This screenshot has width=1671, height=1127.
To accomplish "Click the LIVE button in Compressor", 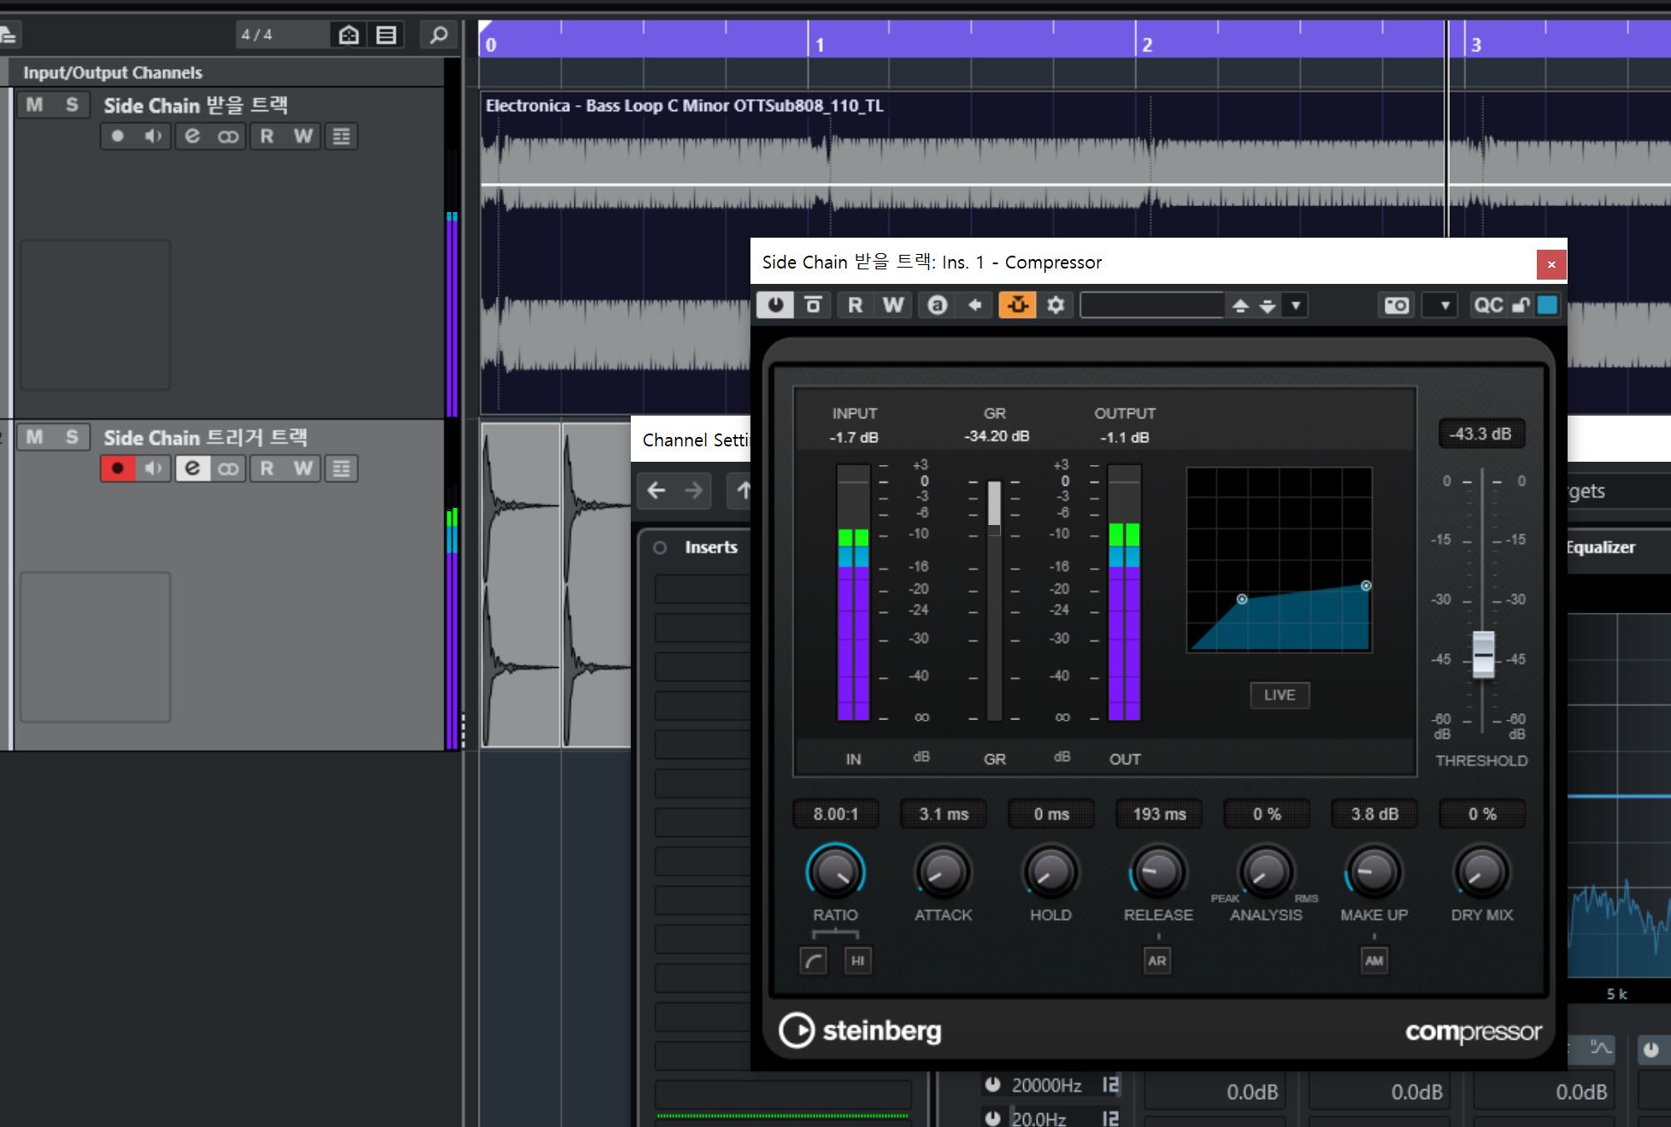I will (1280, 695).
